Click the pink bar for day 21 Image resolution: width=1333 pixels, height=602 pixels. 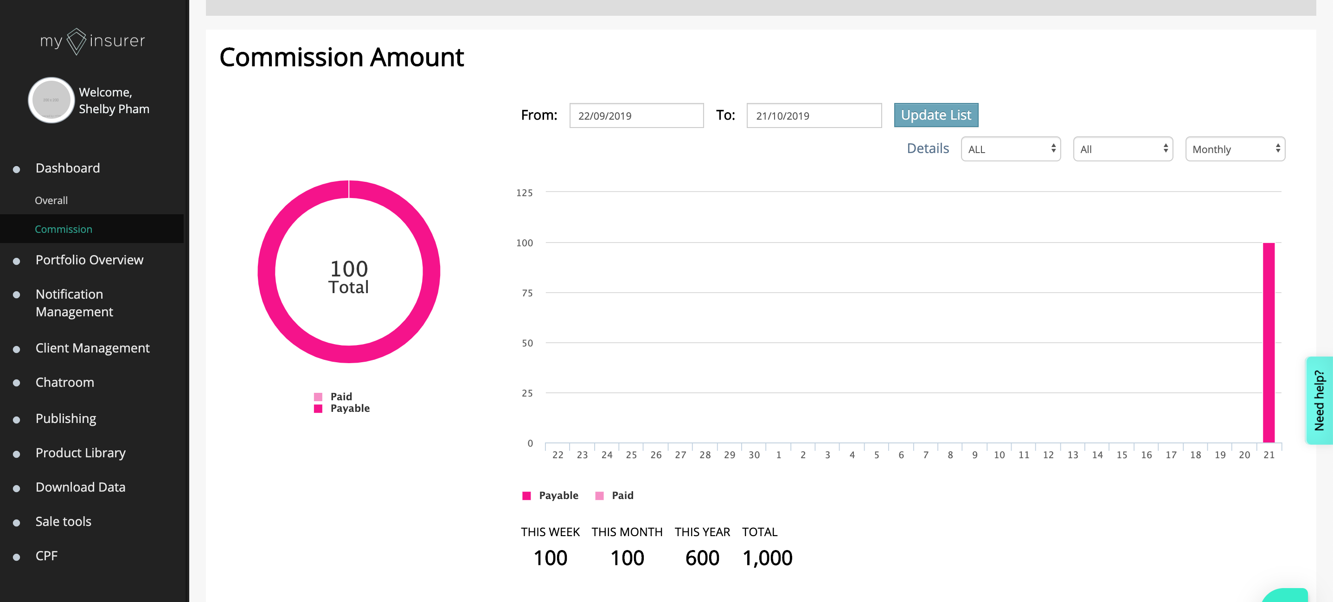pyautogui.click(x=1269, y=342)
